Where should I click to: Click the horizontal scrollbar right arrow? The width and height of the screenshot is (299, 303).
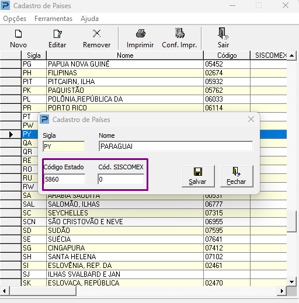pyautogui.click(x=282, y=291)
